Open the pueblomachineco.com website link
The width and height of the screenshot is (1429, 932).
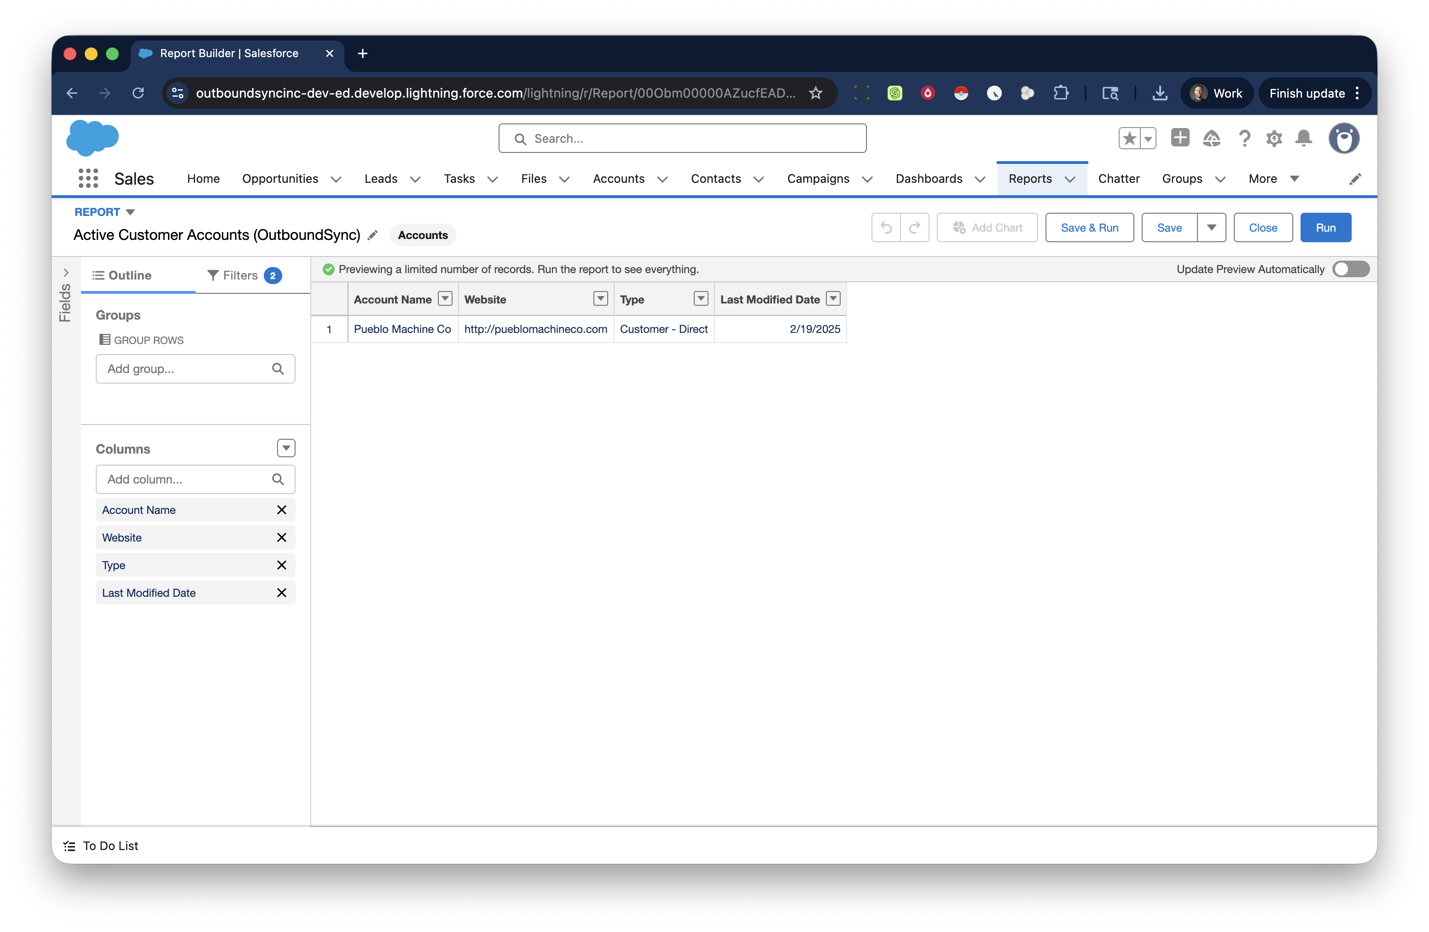[x=535, y=329]
